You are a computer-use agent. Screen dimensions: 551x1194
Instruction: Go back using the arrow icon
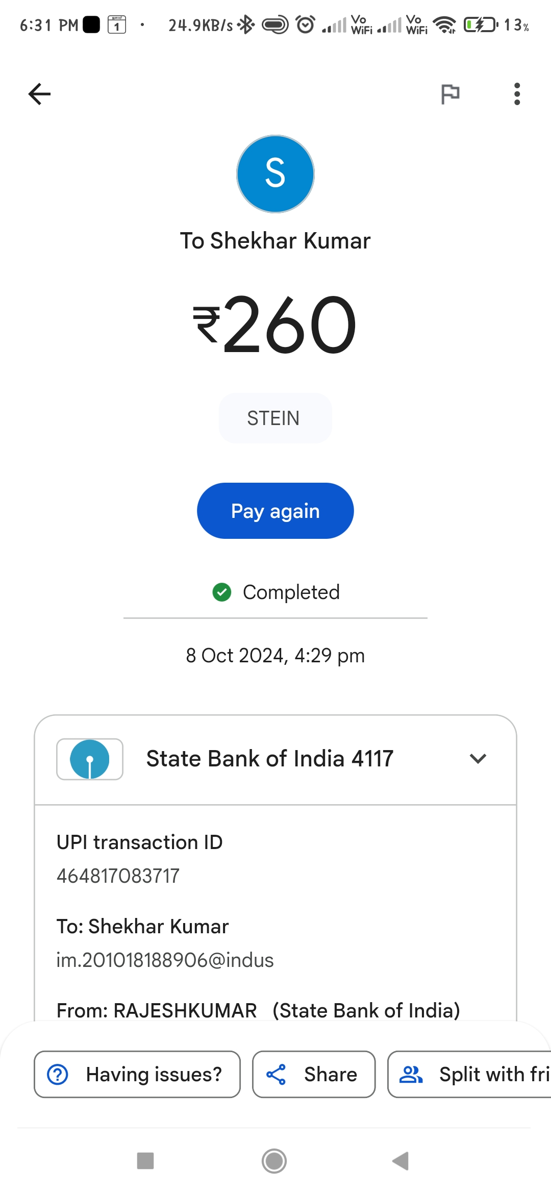point(39,94)
